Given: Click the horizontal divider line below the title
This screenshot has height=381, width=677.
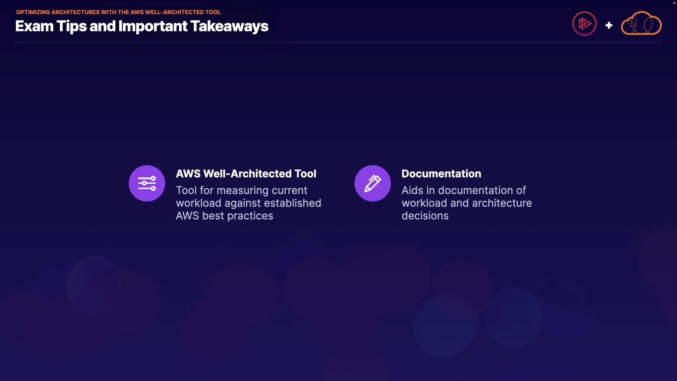Looking at the screenshot, I should [x=338, y=43].
